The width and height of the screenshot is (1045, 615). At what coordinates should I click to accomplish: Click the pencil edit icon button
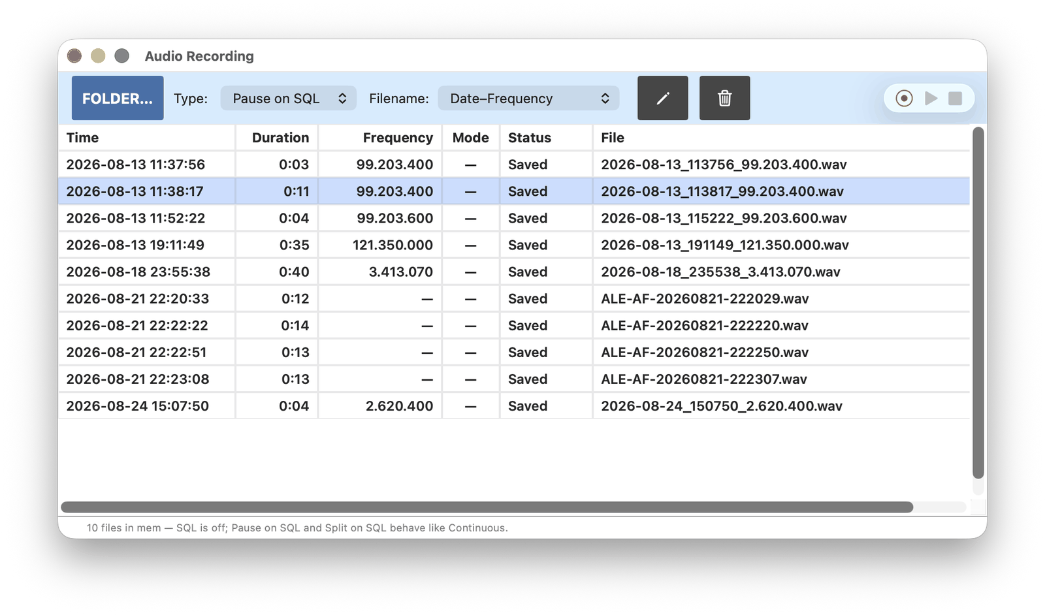(x=662, y=98)
